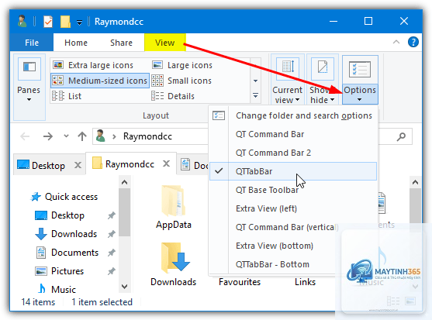The height and width of the screenshot is (320, 432).
Task: Open Help with the question mark icon
Action: [413, 42]
